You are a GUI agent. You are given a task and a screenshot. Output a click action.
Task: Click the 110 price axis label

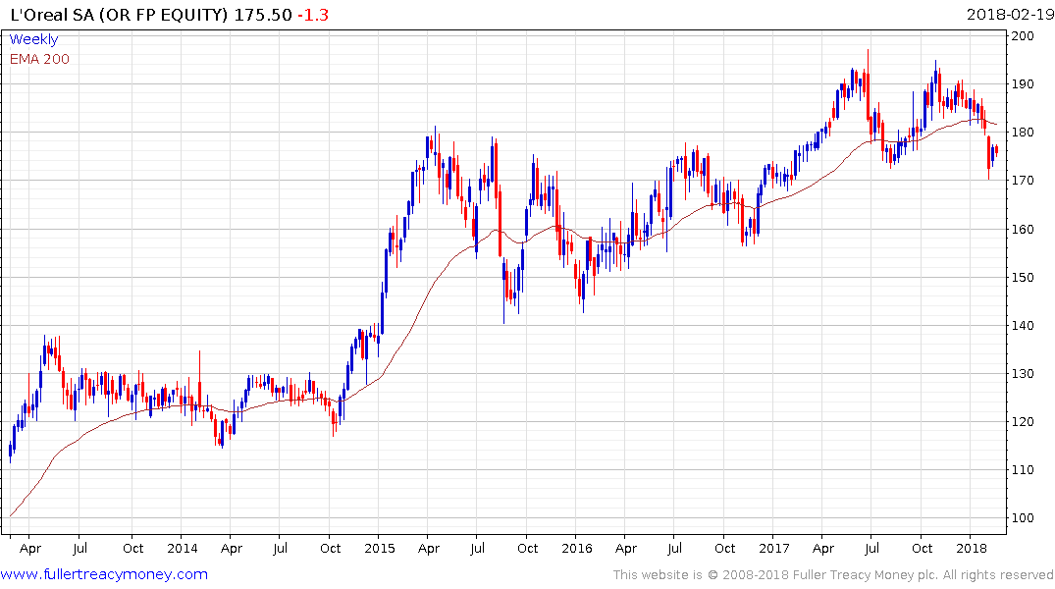tap(1022, 470)
